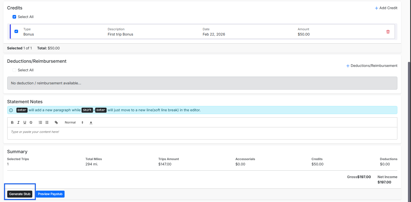Click the Net Income $197.00 value
Screen dimensions: 411x202
tap(384, 182)
